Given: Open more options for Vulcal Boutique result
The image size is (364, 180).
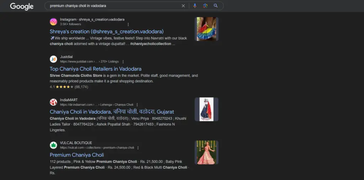Looking at the screenshot, I should 138,148.
